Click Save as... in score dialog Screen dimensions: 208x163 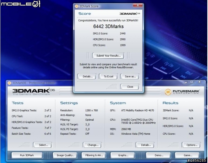pyautogui.click(x=130, y=76)
